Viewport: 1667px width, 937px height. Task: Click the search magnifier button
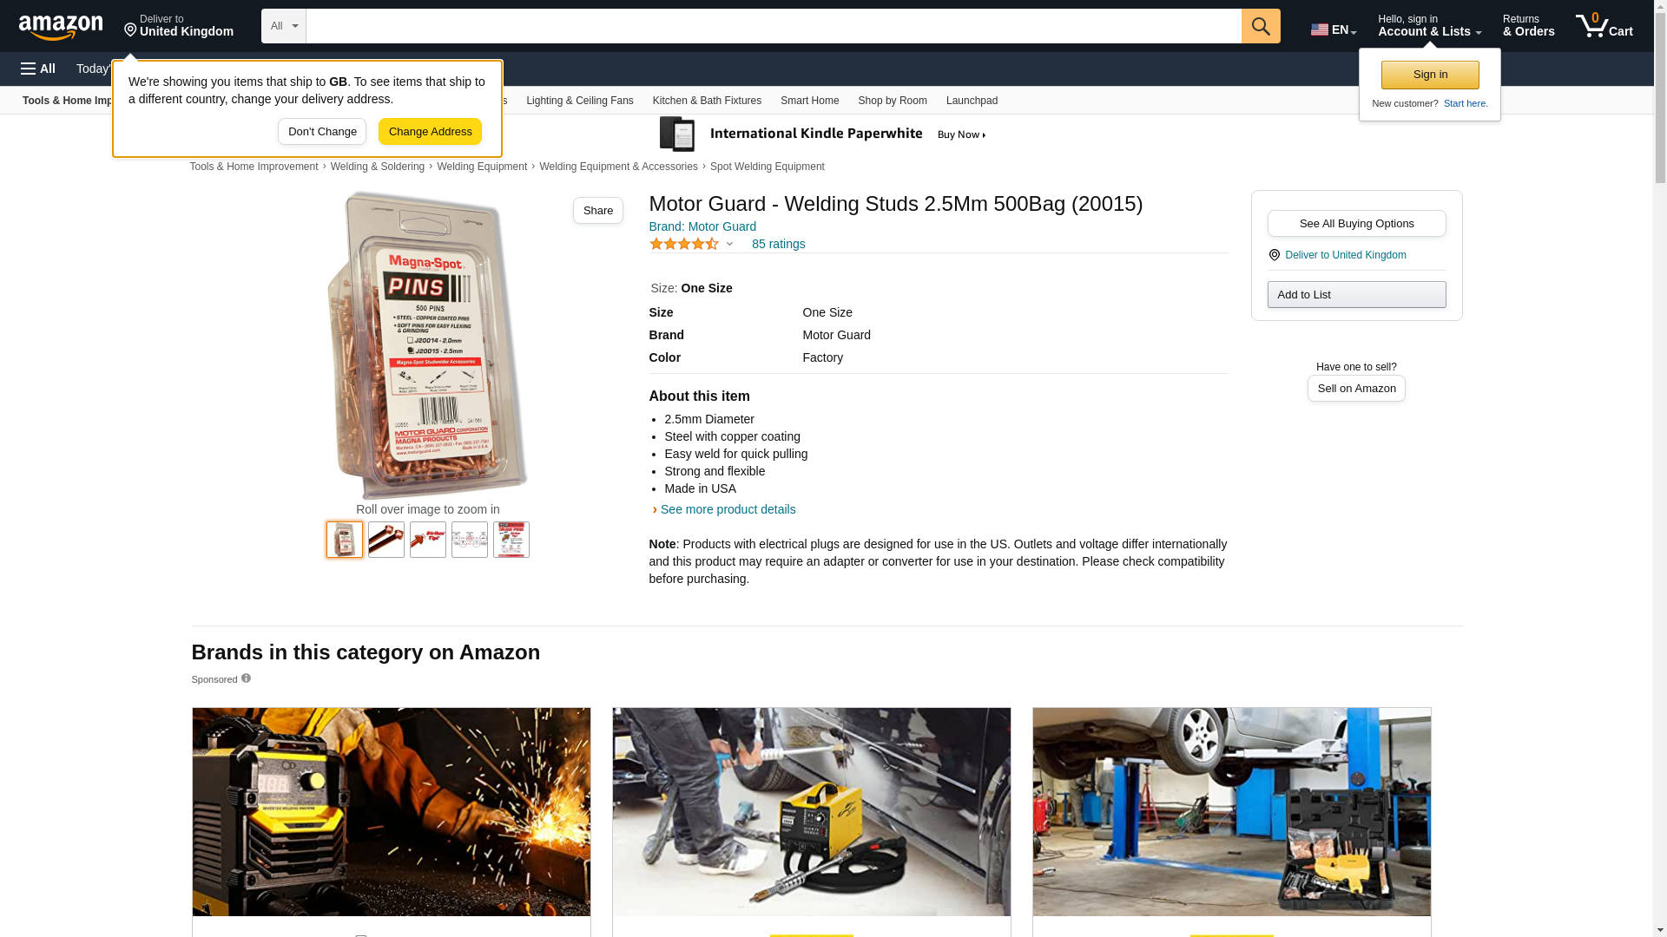[x=1261, y=26]
